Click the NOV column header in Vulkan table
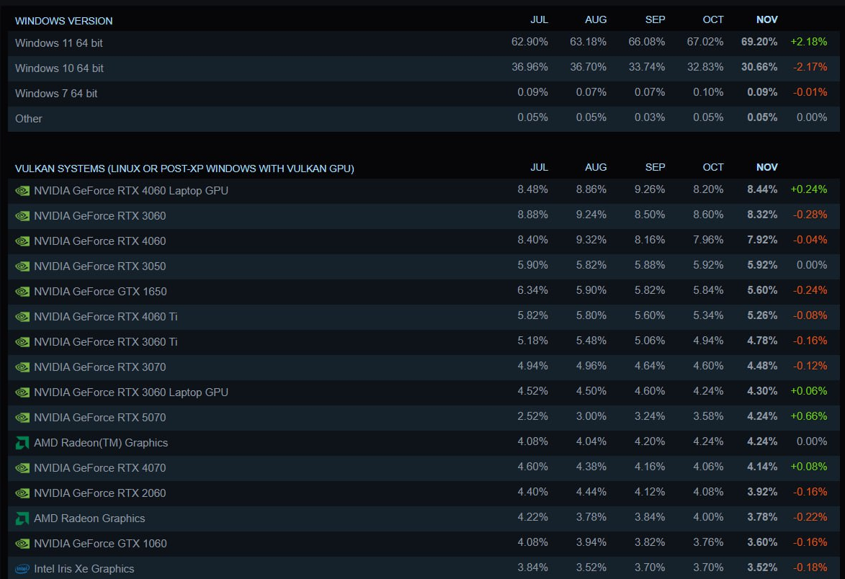845x579 pixels. point(766,167)
